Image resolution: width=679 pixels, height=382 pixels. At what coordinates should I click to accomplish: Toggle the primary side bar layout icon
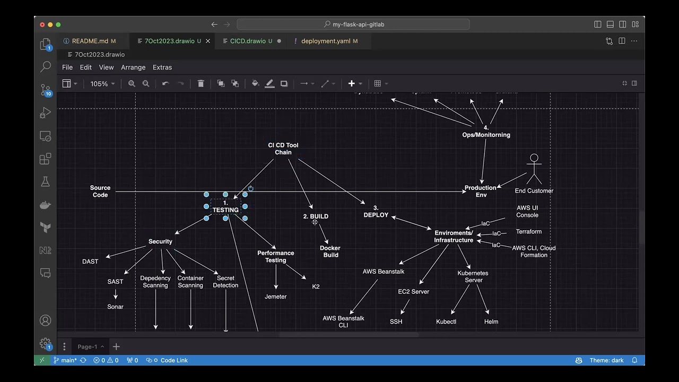(x=598, y=24)
